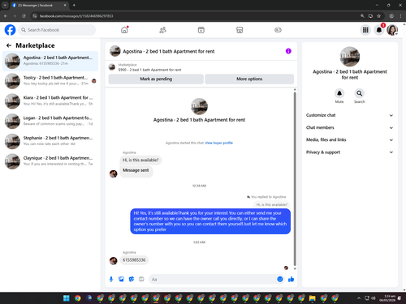Image resolution: width=406 pixels, height=304 pixels.
Task: Open the Marketplace storefront icon
Action: (x=240, y=30)
